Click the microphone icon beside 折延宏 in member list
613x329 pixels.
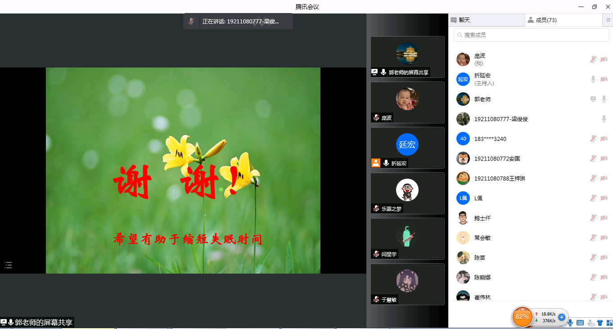click(x=593, y=79)
